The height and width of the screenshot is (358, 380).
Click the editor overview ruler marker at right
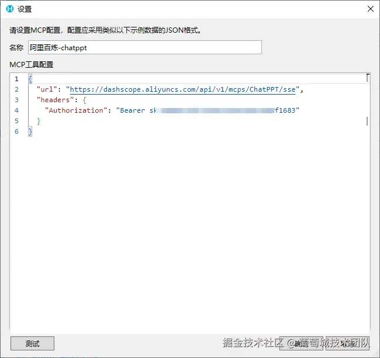pos(367,121)
